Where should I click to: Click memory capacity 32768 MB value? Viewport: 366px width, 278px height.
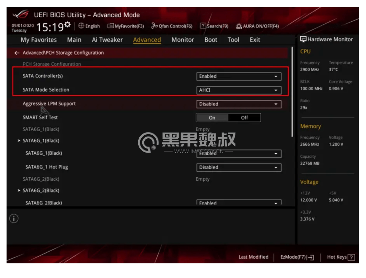tap(309, 163)
